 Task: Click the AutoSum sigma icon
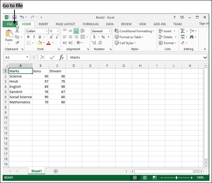pyautogui.click(x=183, y=31)
